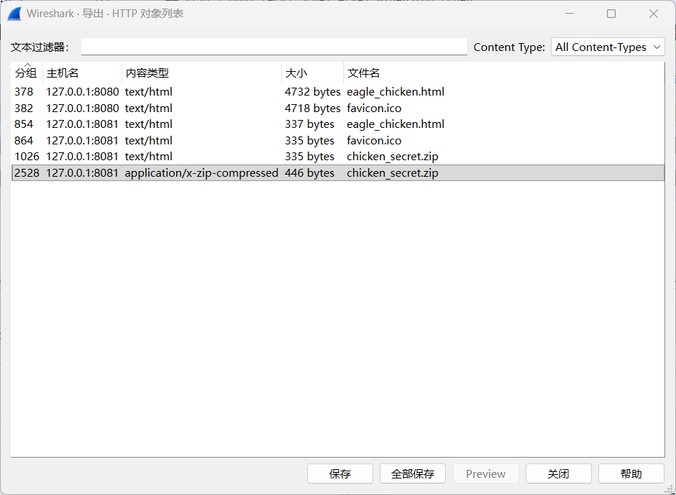676x495 pixels.
Task: Click the text filter input field
Action: pos(274,47)
